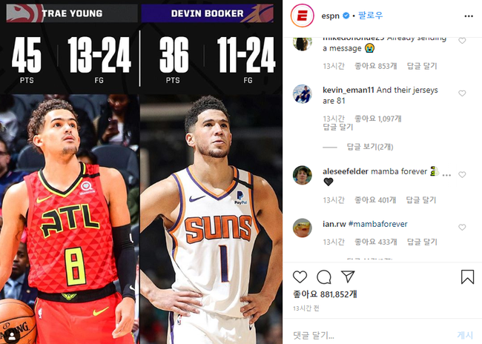Open the #mambaforever hashtag
This screenshot has height=344, width=482.
(377, 224)
